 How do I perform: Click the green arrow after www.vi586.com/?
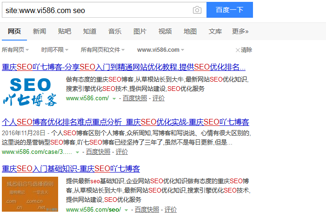[114, 99]
